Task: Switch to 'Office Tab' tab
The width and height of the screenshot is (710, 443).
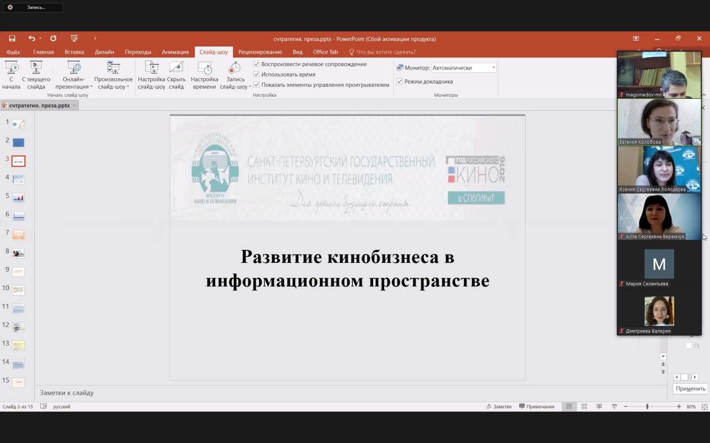Action: coord(325,52)
